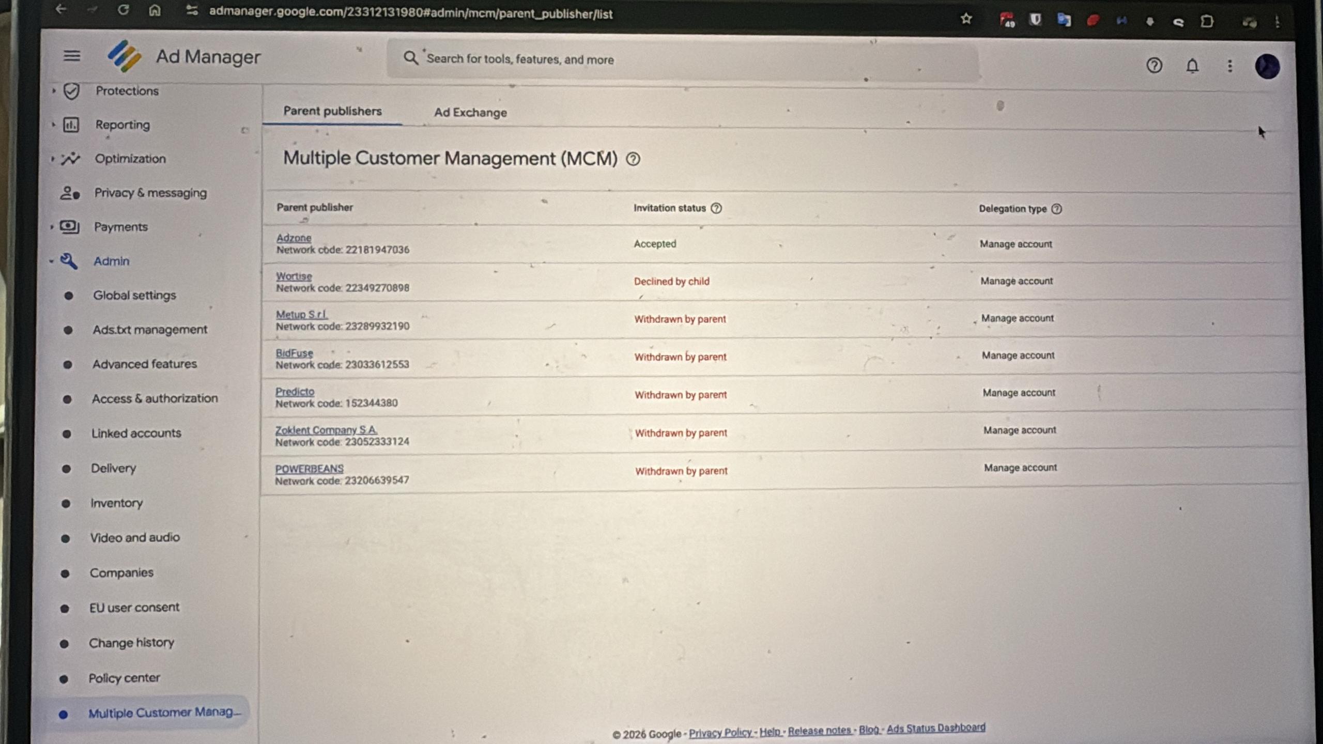Click the user profile avatar
Image resolution: width=1323 pixels, height=744 pixels.
point(1267,67)
